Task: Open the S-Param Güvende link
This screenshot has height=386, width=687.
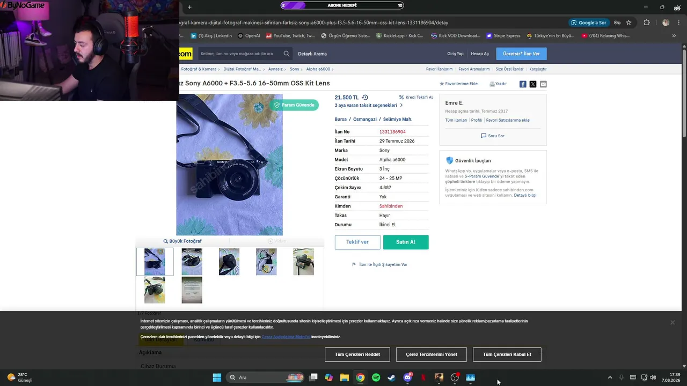Action: point(483,176)
